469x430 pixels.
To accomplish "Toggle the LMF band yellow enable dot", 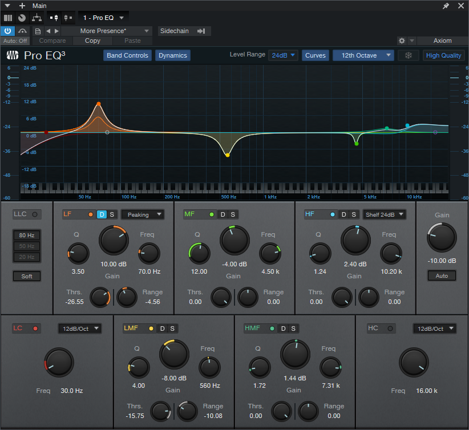I will coord(151,328).
